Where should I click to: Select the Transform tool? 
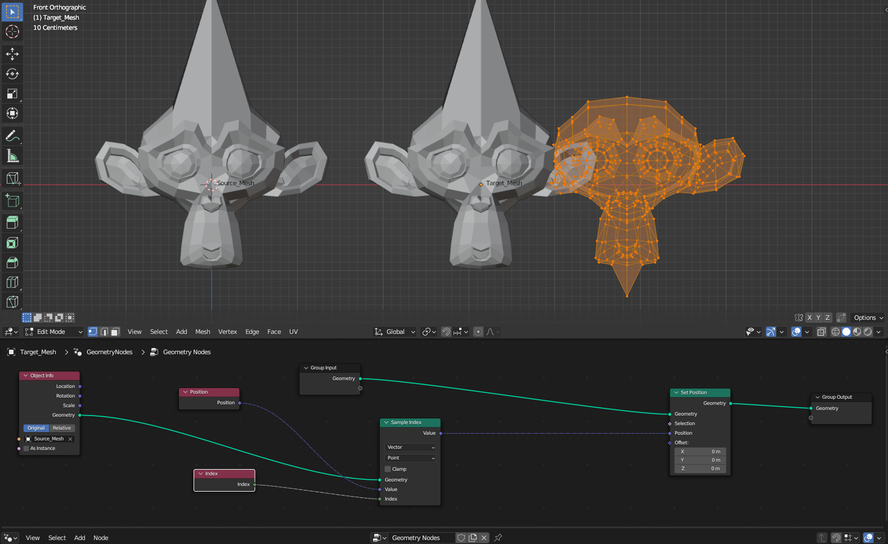[12, 113]
